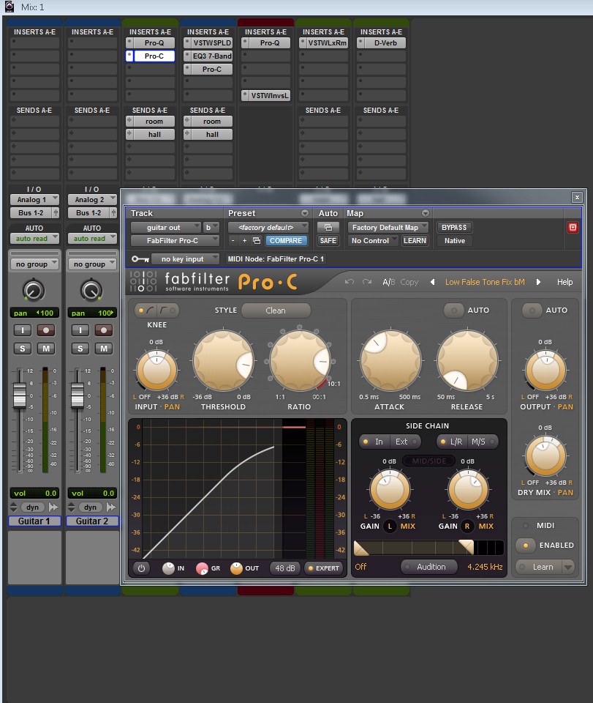Screen dimensions: 593x703
Task: Go to next preset with right arrow
Action: (x=538, y=282)
